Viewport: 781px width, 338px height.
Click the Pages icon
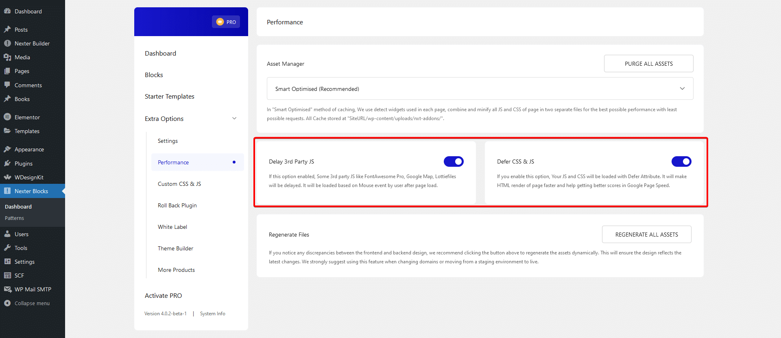7,71
